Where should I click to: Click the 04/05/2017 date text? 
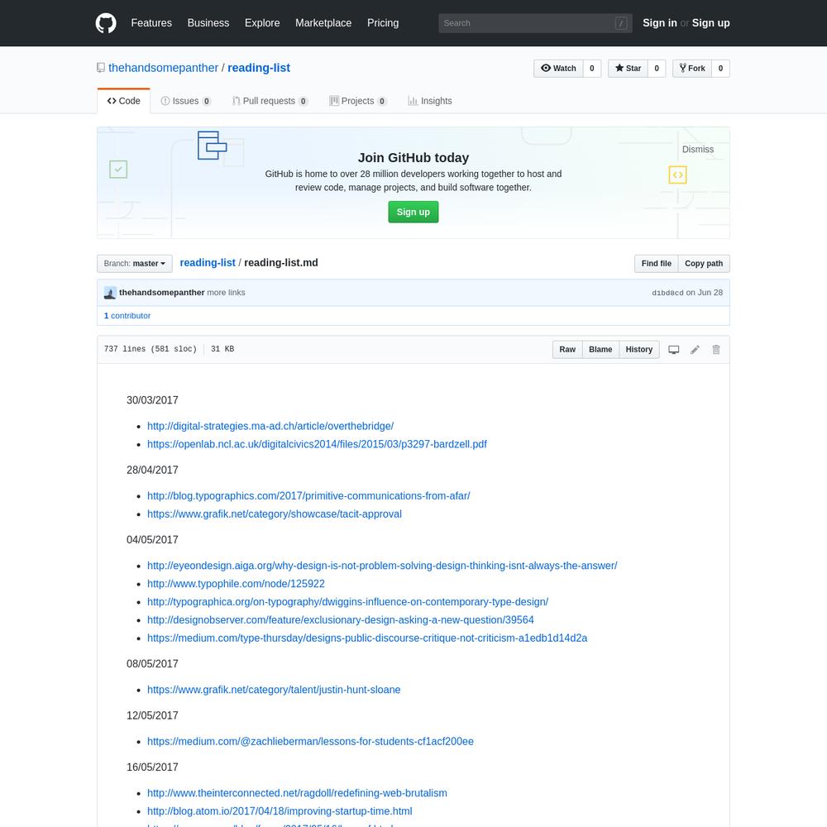[152, 540]
